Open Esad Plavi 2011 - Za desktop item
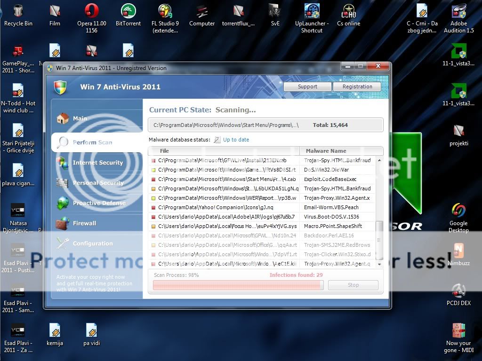 coord(18,338)
